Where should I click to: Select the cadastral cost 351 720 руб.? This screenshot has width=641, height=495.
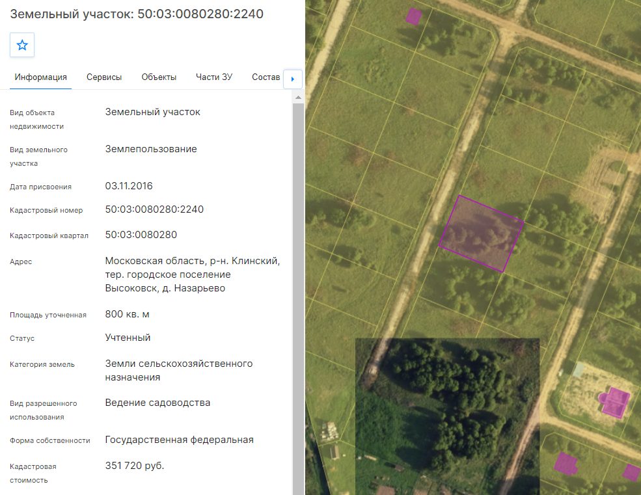(135, 466)
